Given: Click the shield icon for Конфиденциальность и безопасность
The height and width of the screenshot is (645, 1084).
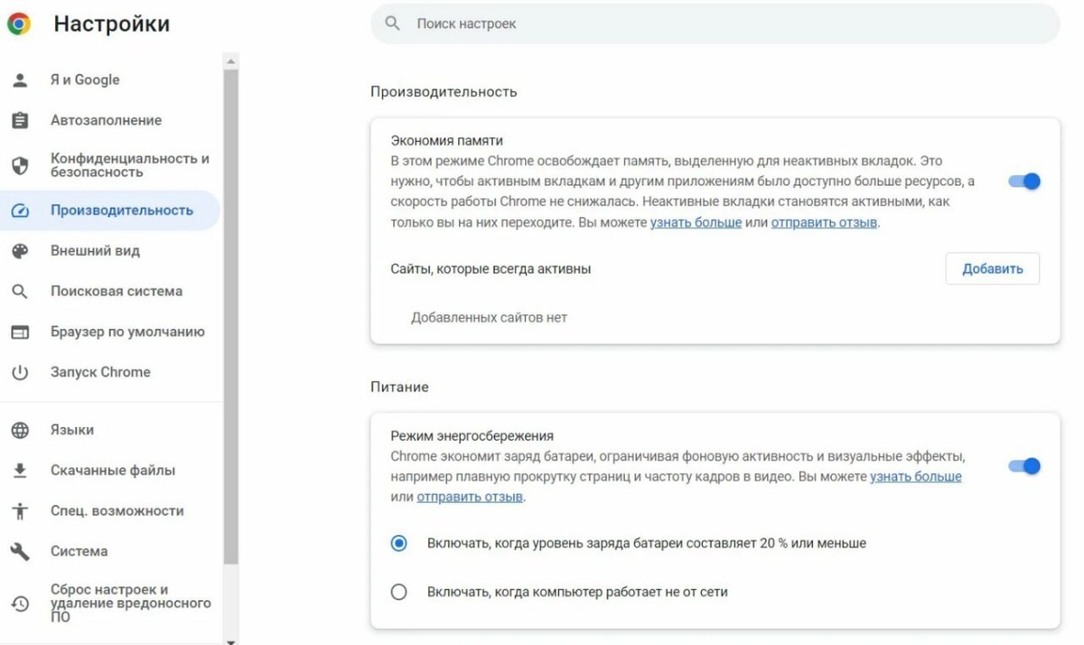Looking at the screenshot, I should 20,165.
